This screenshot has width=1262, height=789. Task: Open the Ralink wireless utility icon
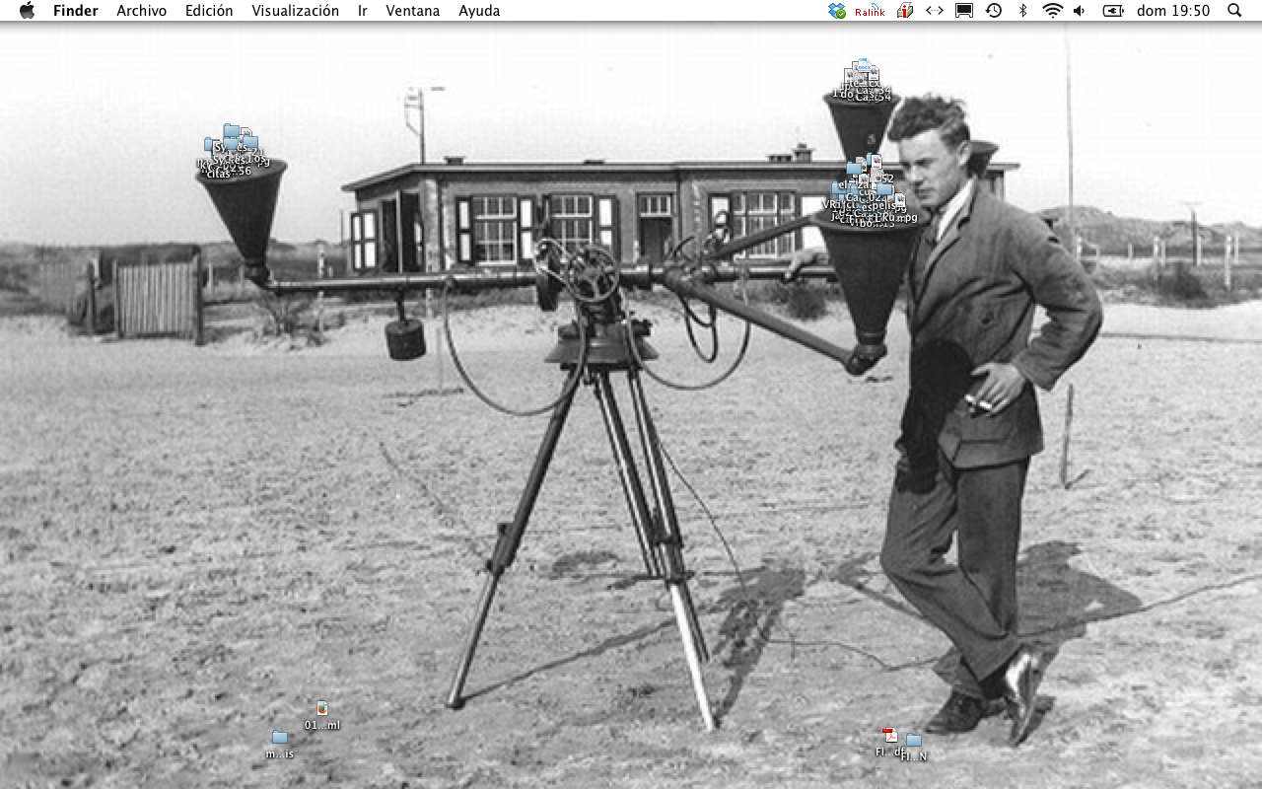(870, 11)
